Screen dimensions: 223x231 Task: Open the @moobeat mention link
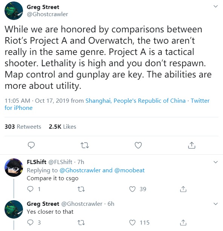pos(129,170)
